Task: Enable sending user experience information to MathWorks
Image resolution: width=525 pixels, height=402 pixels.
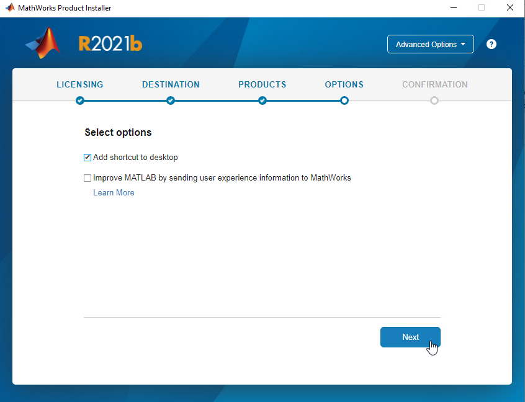Action: [x=87, y=177]
